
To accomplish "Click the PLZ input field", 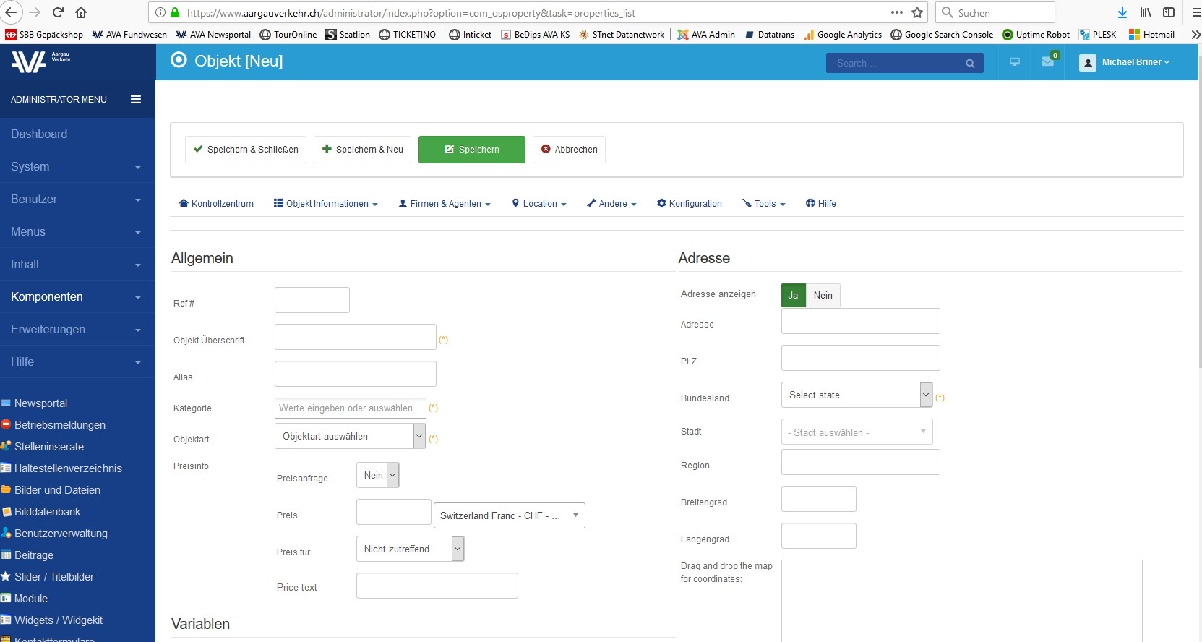I will [861, 358].
